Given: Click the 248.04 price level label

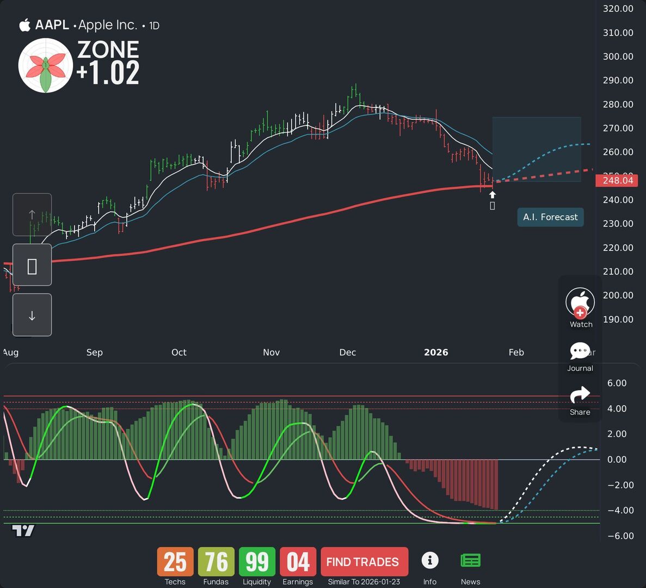Looking at the screenshot, I should 618,180.
